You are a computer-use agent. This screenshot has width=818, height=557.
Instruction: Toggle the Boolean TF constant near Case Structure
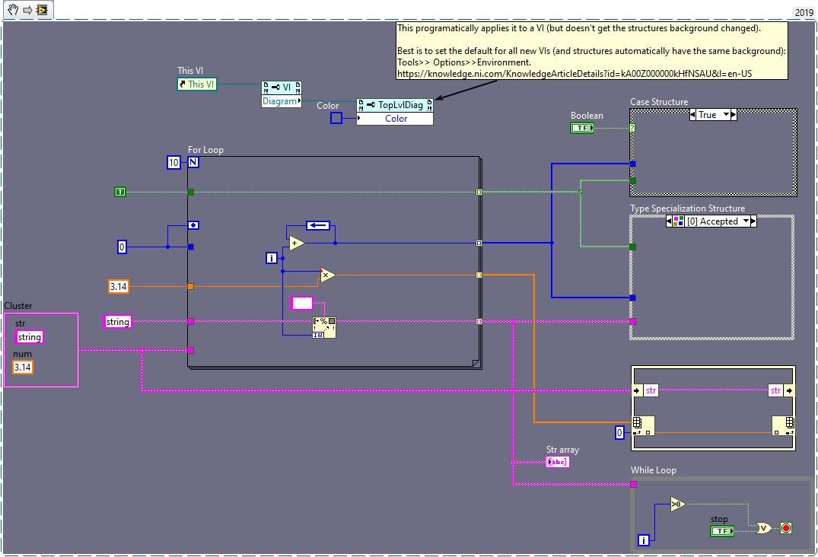click(x=582, y=128)
